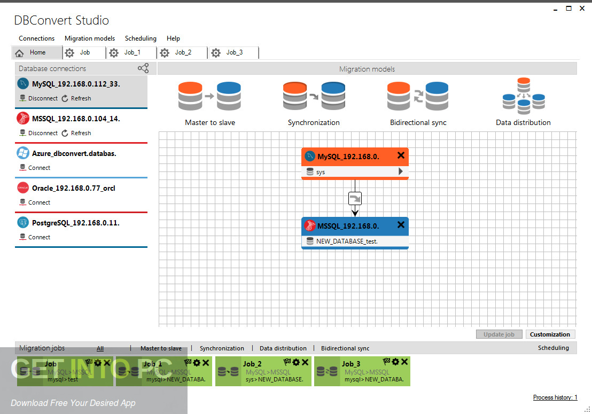The width and height of the screenshot is (592, 414).
Task: Run Job_2 using its flag icon
Action: [x=287, y=362]
